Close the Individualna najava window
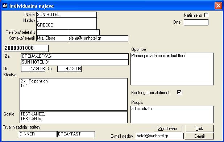224x142 pixels. click(218, 6)
